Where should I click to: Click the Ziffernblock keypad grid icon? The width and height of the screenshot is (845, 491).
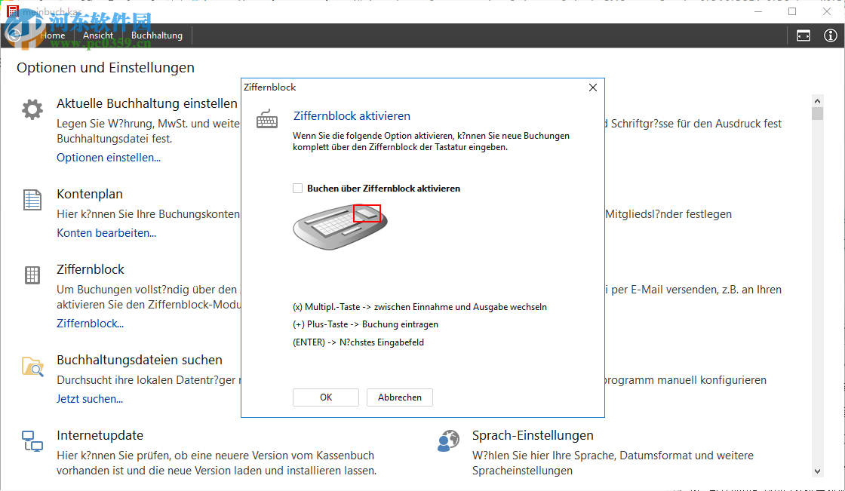[x=32, y=275]
